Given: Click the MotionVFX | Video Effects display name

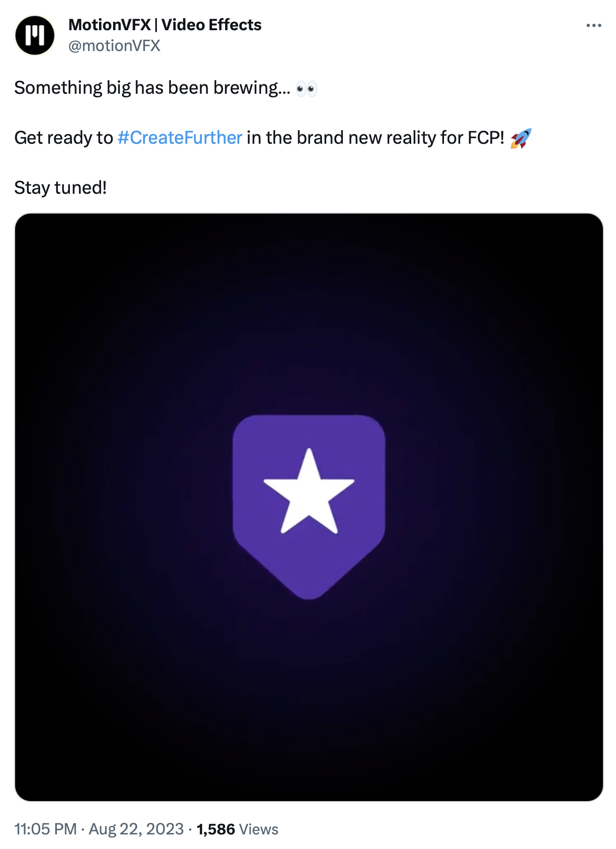Looking at the screenshot, I should click(x=165, y=25).
